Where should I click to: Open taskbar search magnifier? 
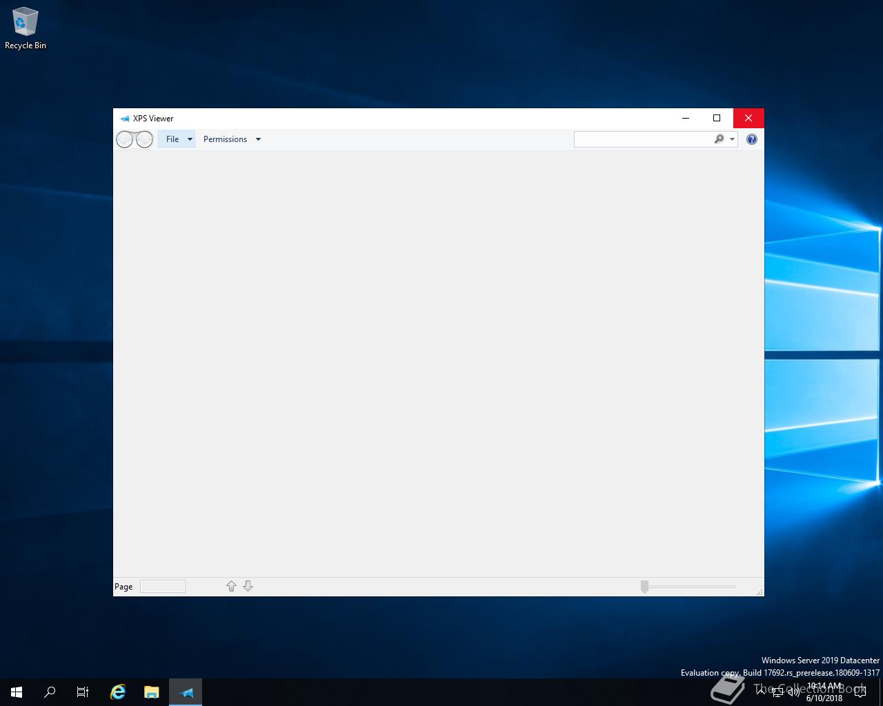click(x=50, y=692)
